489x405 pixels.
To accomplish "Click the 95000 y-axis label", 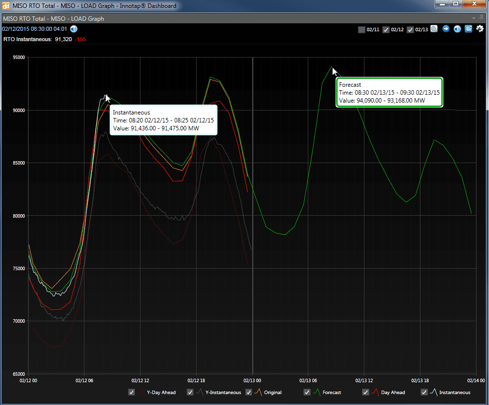I will (19, 58).
